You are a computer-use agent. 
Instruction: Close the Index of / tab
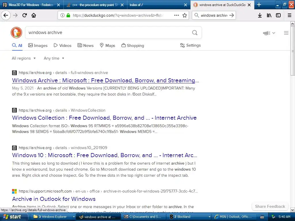pos(186,5)
